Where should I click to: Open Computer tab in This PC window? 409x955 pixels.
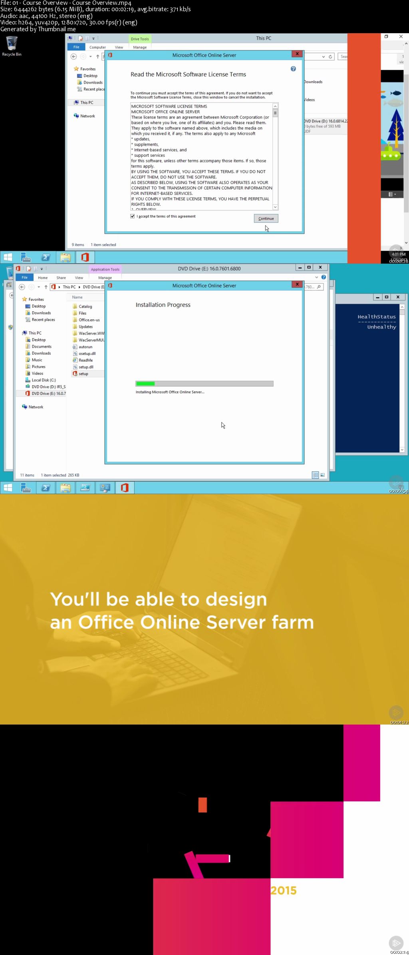[x=97, y=47]
